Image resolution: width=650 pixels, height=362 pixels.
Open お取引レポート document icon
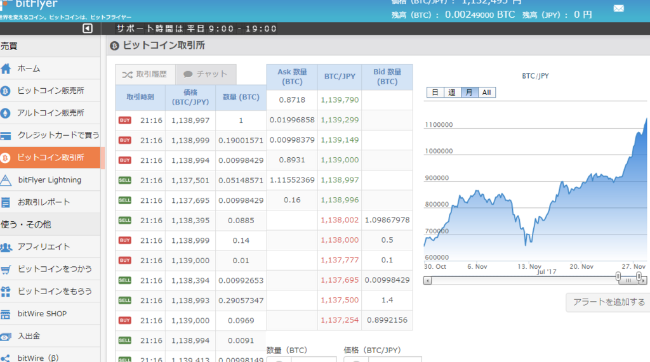point(5,202)
